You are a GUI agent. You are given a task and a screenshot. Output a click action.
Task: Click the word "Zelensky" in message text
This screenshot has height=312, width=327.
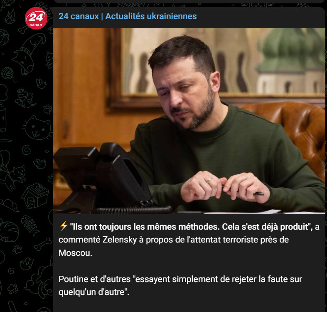tap(119, 240)
